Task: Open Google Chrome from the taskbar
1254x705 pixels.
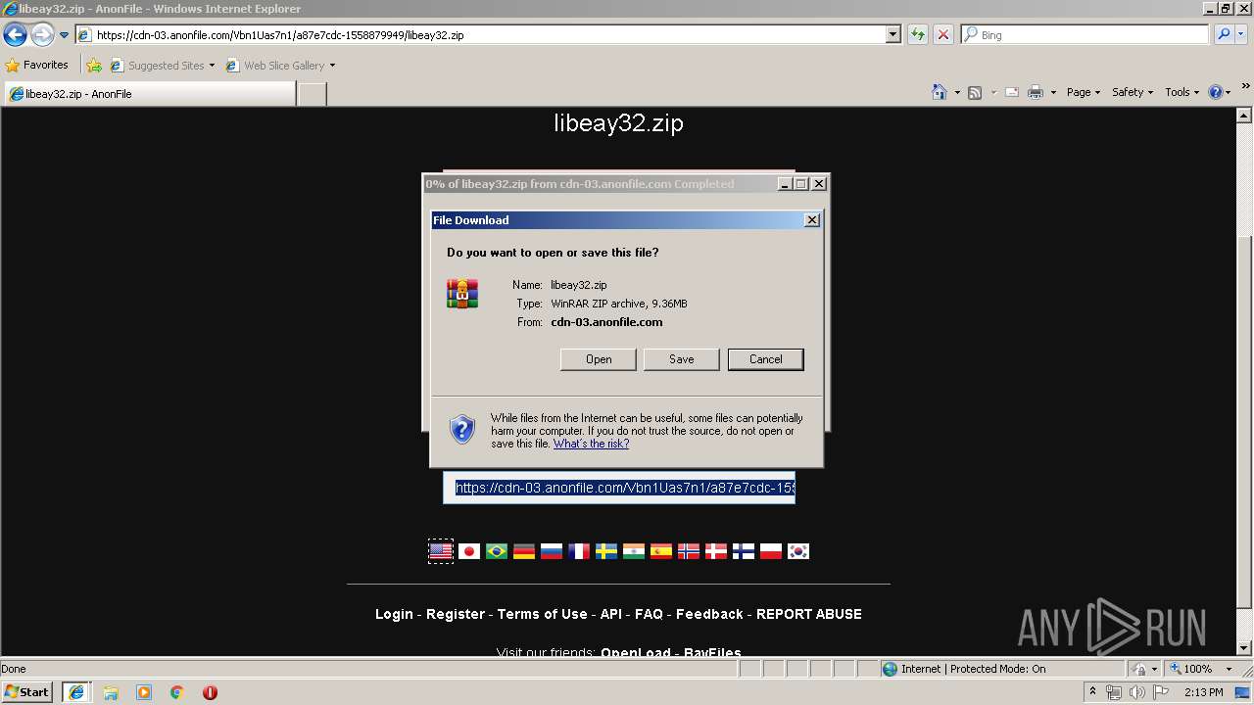Action: coord(176,692)
